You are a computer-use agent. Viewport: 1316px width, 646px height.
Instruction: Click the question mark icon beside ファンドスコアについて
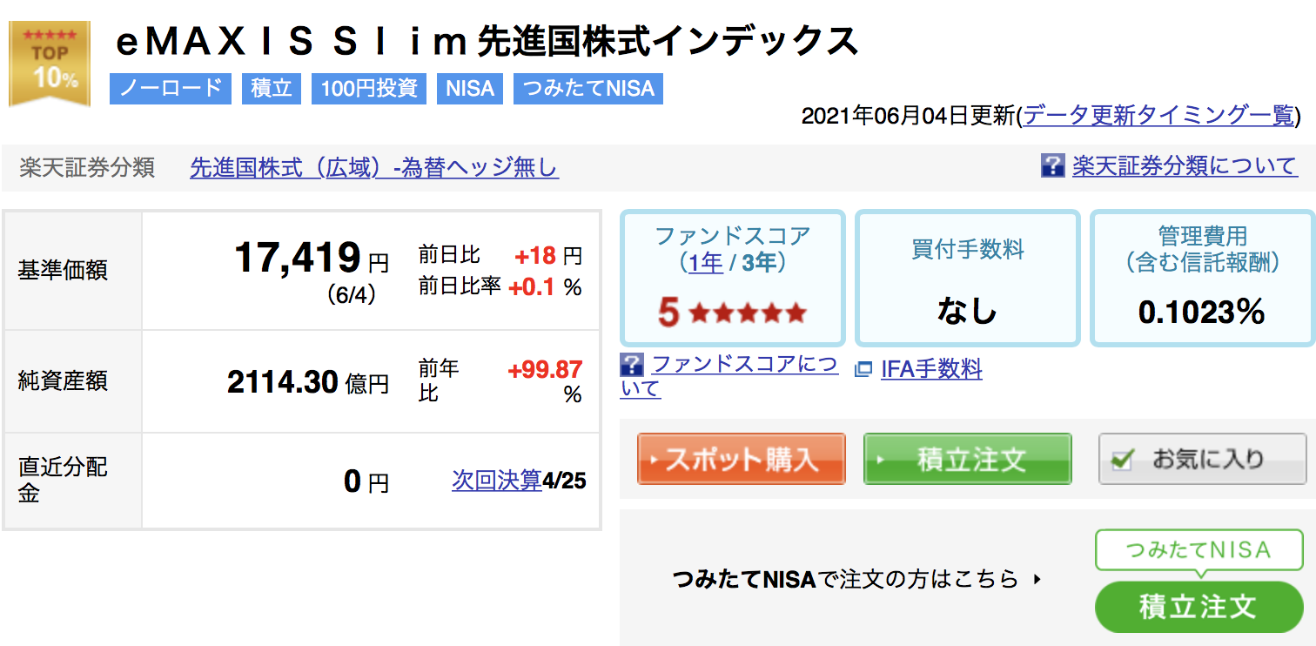pos(632,364)
